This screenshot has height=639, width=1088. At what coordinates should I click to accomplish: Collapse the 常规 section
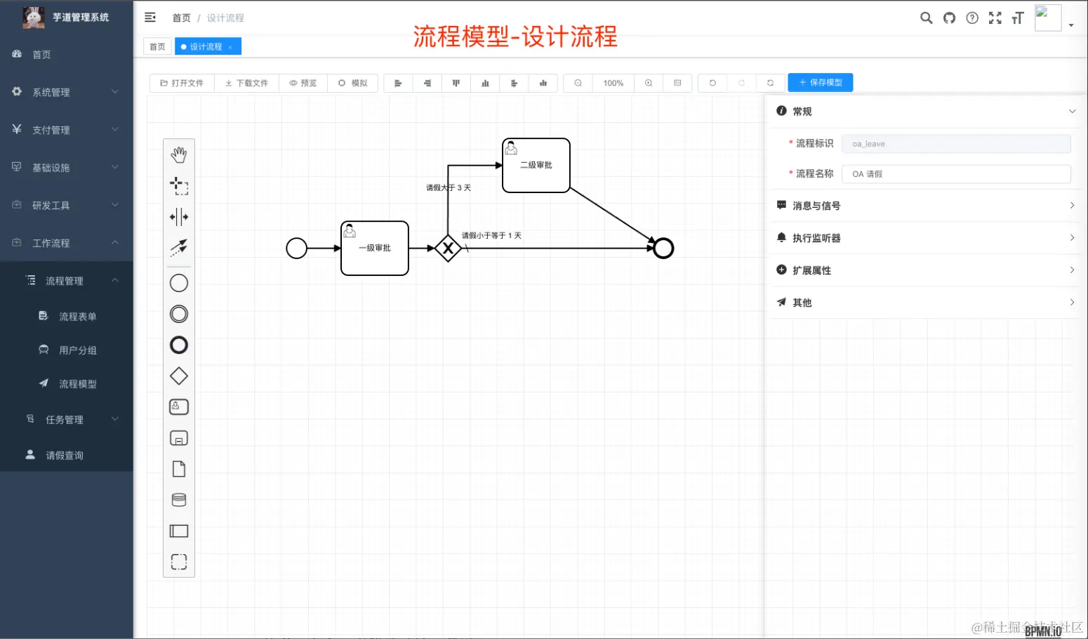(925, 112)
